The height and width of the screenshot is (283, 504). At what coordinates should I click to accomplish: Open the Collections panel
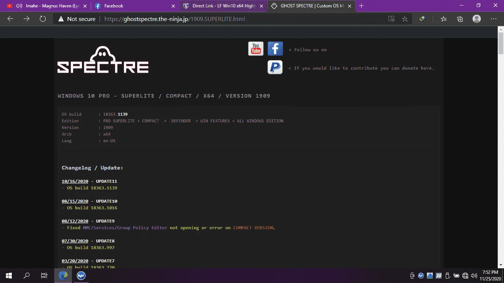[x=460, y=19]
